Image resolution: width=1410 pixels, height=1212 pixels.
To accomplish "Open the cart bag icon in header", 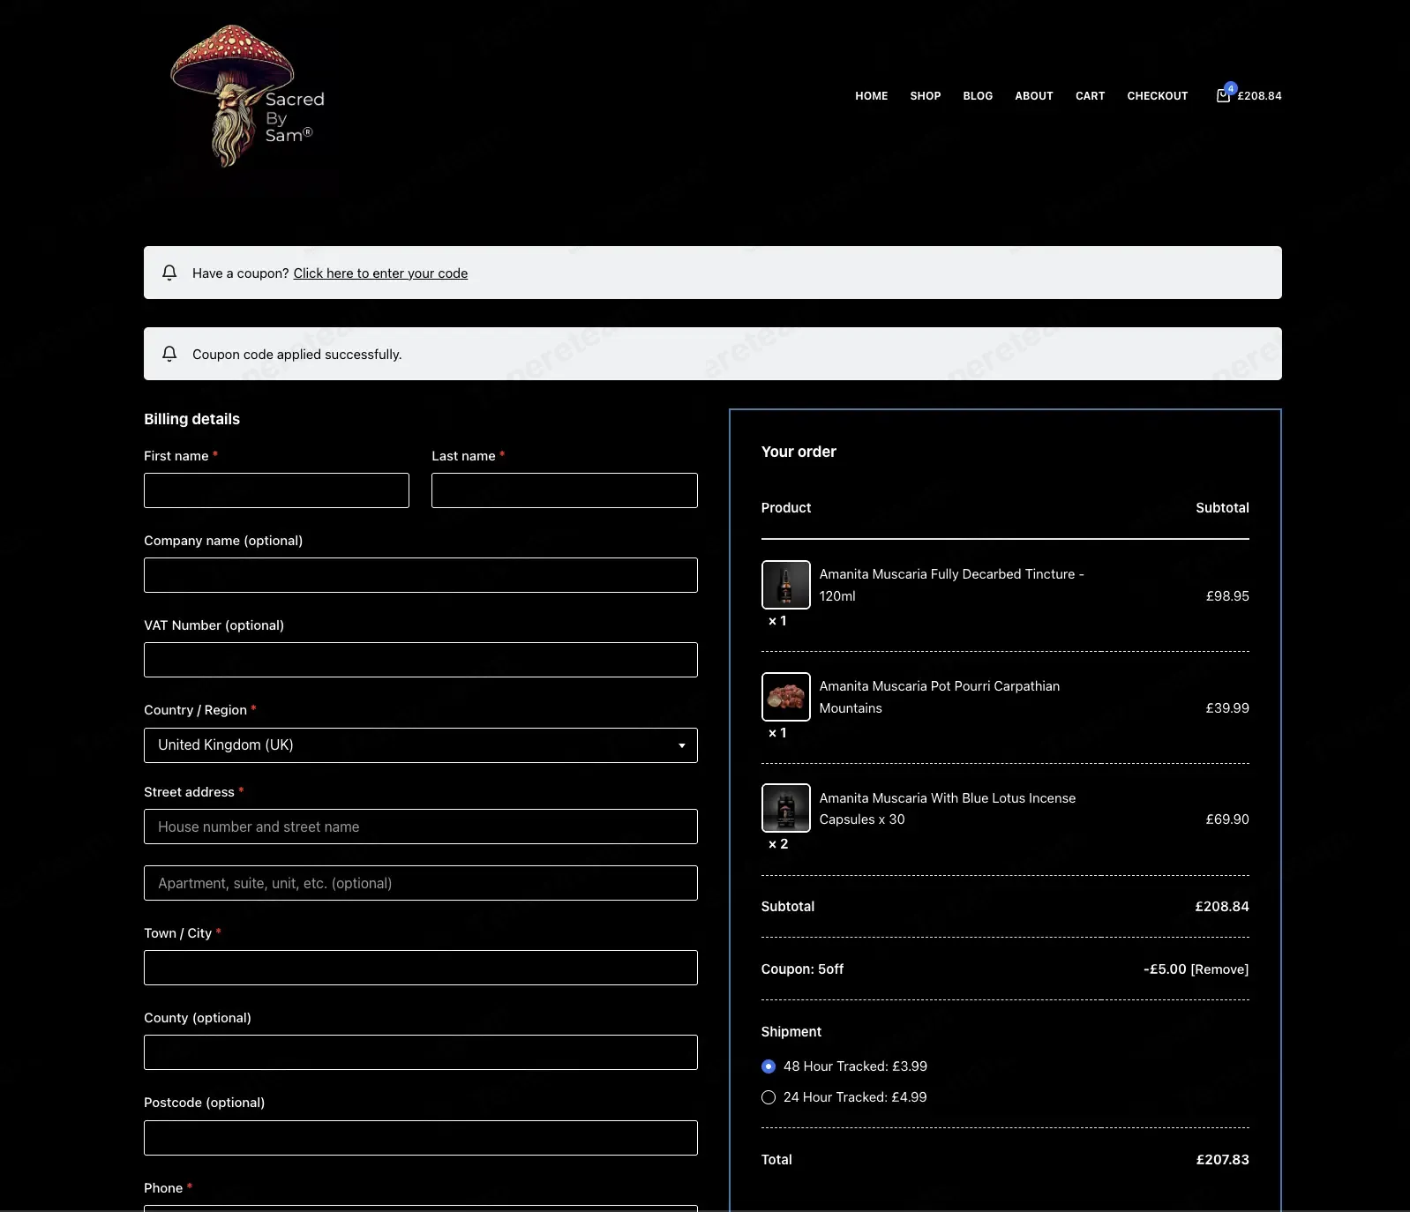I will point(1223,95).
